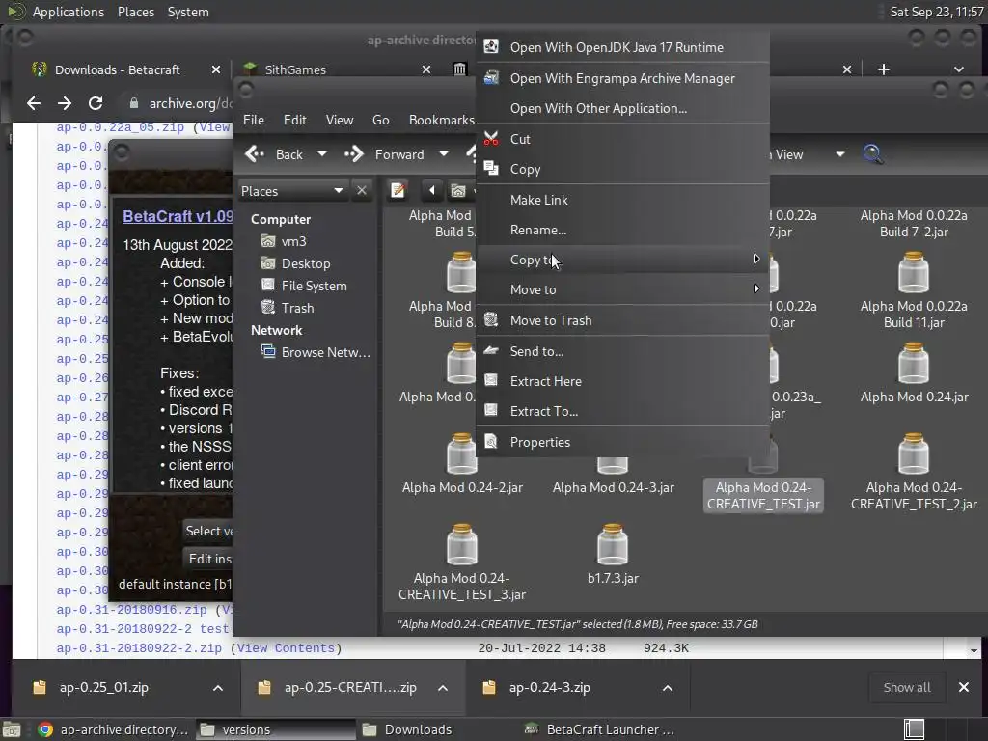
Task: Click the Copy pages icon in menu
Action: tap(491, 168)
